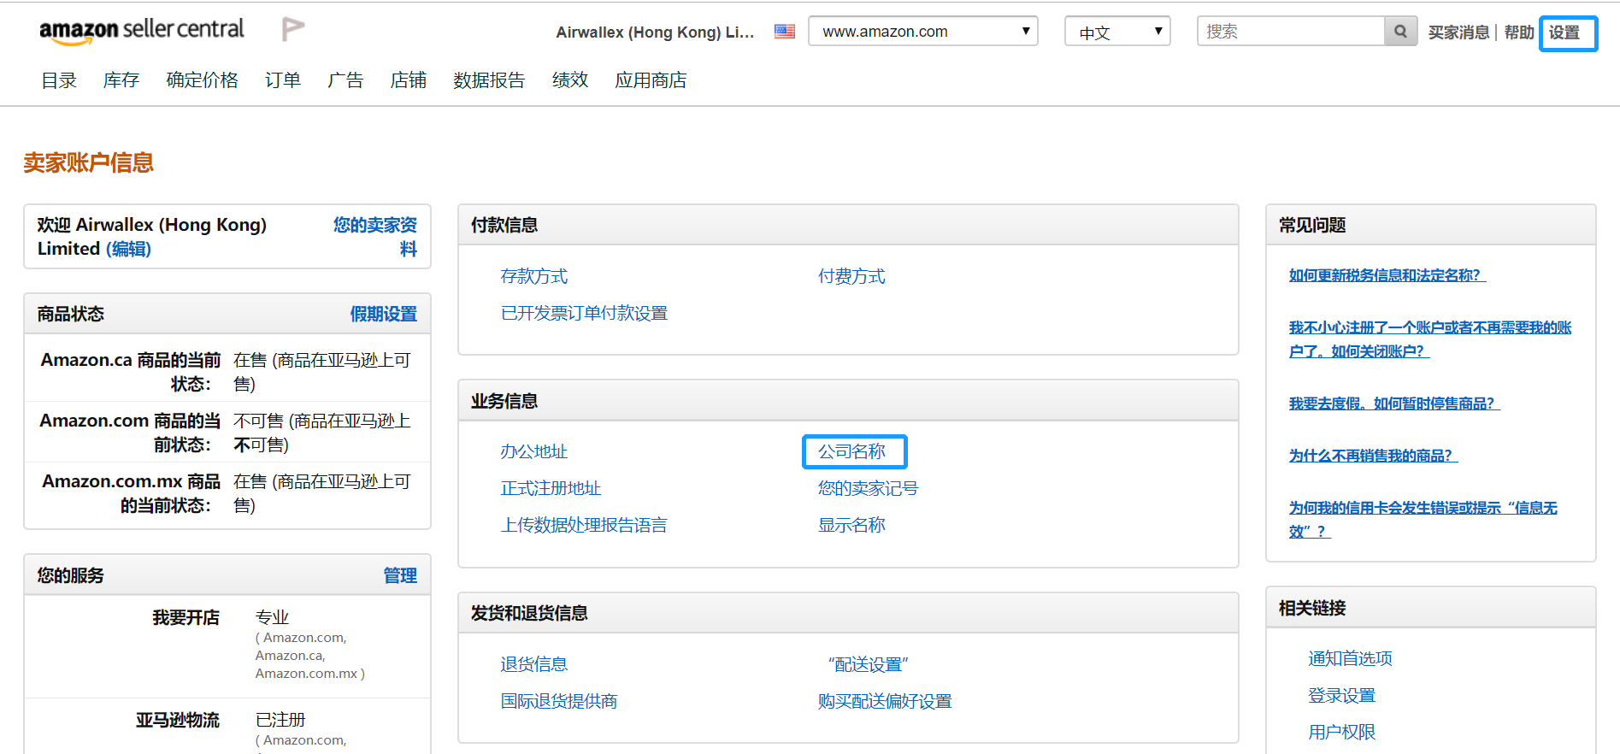Image resolution: width=1620 pixels, height=754 pixels.
Task: Go to the 广告 advertising menu
Action: point(345,80)
